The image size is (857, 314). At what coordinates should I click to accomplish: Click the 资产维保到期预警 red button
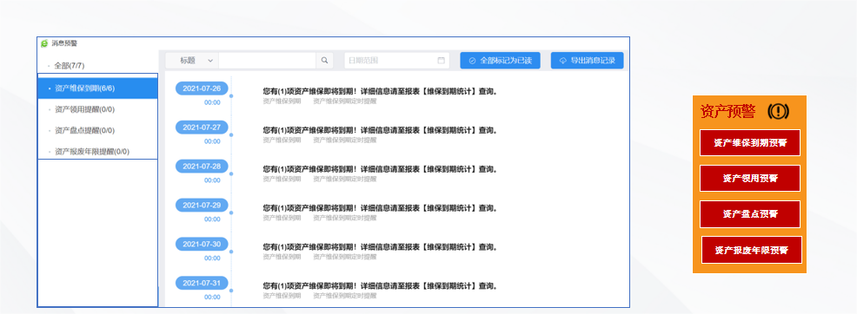point(750,143)
